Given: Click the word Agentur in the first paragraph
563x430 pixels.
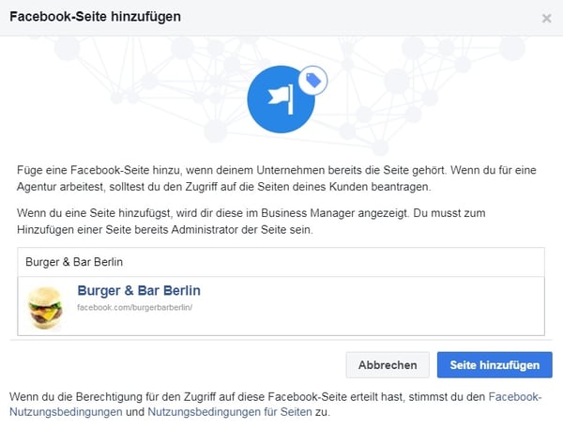Looking at the screenshot, I should [37, 187].
